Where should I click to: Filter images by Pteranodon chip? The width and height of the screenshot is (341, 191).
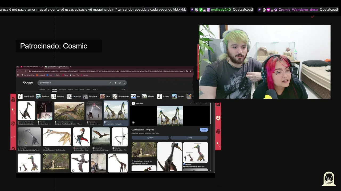pyautogui.click(x=74, y=96)
